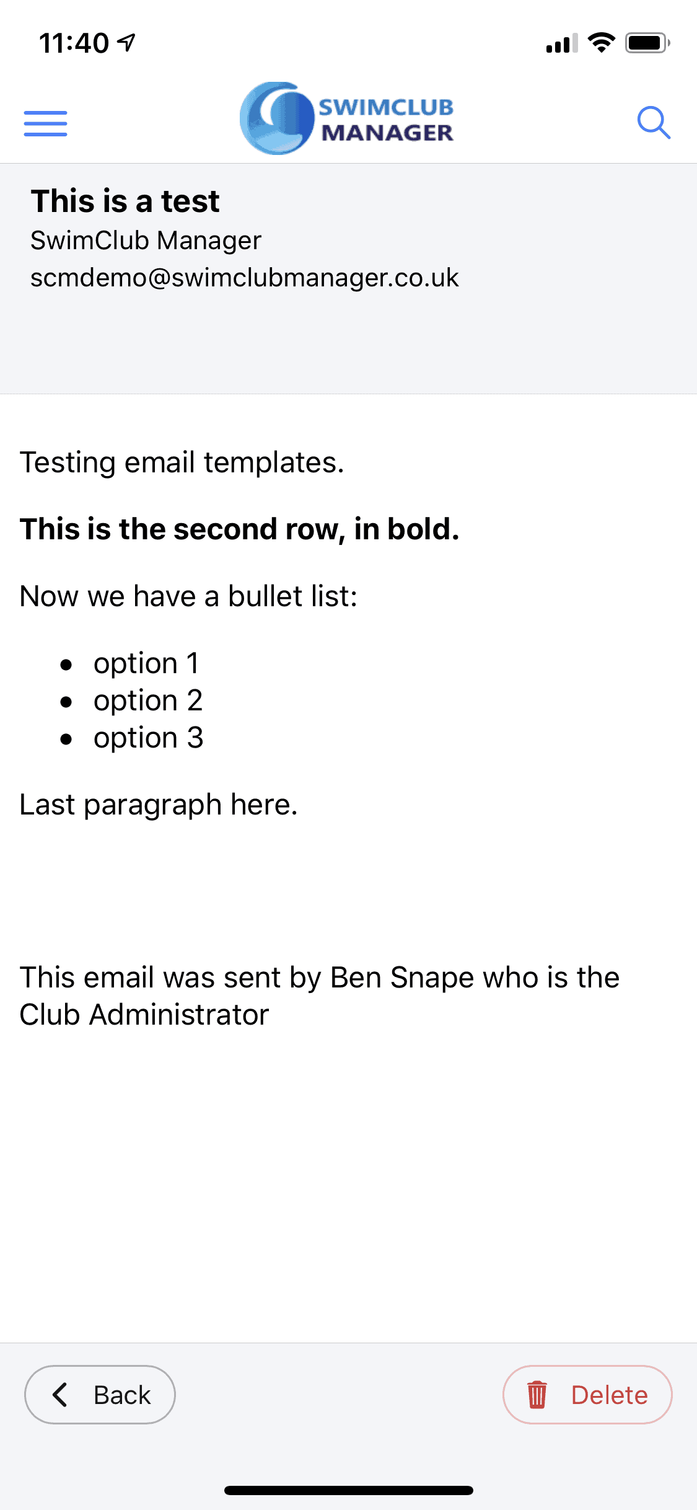
Task: Select bullet item option 2
Action: (x=148, y=700)
